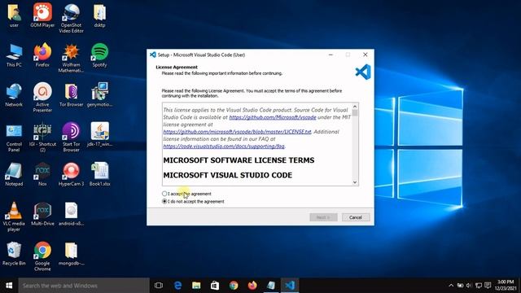The height and width of the screenshot is (293, 521).
Task: Click license scrollbar down arrow
Action: pyautogui.click(x=355, y=182)
